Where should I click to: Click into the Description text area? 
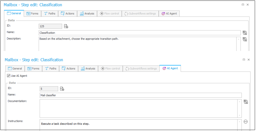(138, 44)
